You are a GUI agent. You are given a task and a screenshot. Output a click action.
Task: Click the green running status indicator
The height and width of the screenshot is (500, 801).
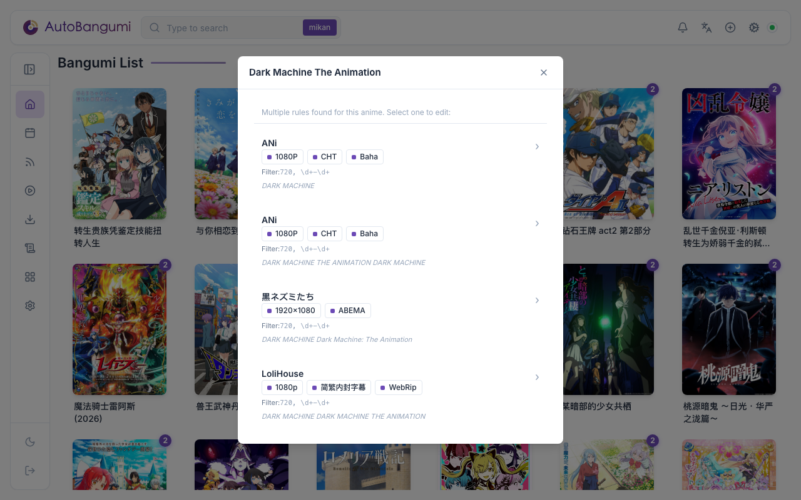[772, 27]
